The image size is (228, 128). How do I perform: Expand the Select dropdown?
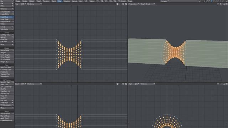7,27
